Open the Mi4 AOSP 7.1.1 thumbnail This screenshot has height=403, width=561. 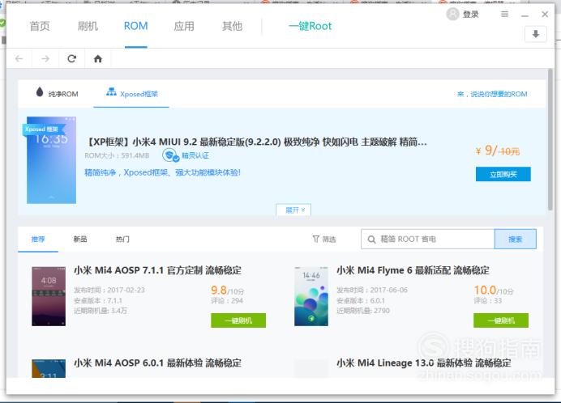[x=49, y=296]
